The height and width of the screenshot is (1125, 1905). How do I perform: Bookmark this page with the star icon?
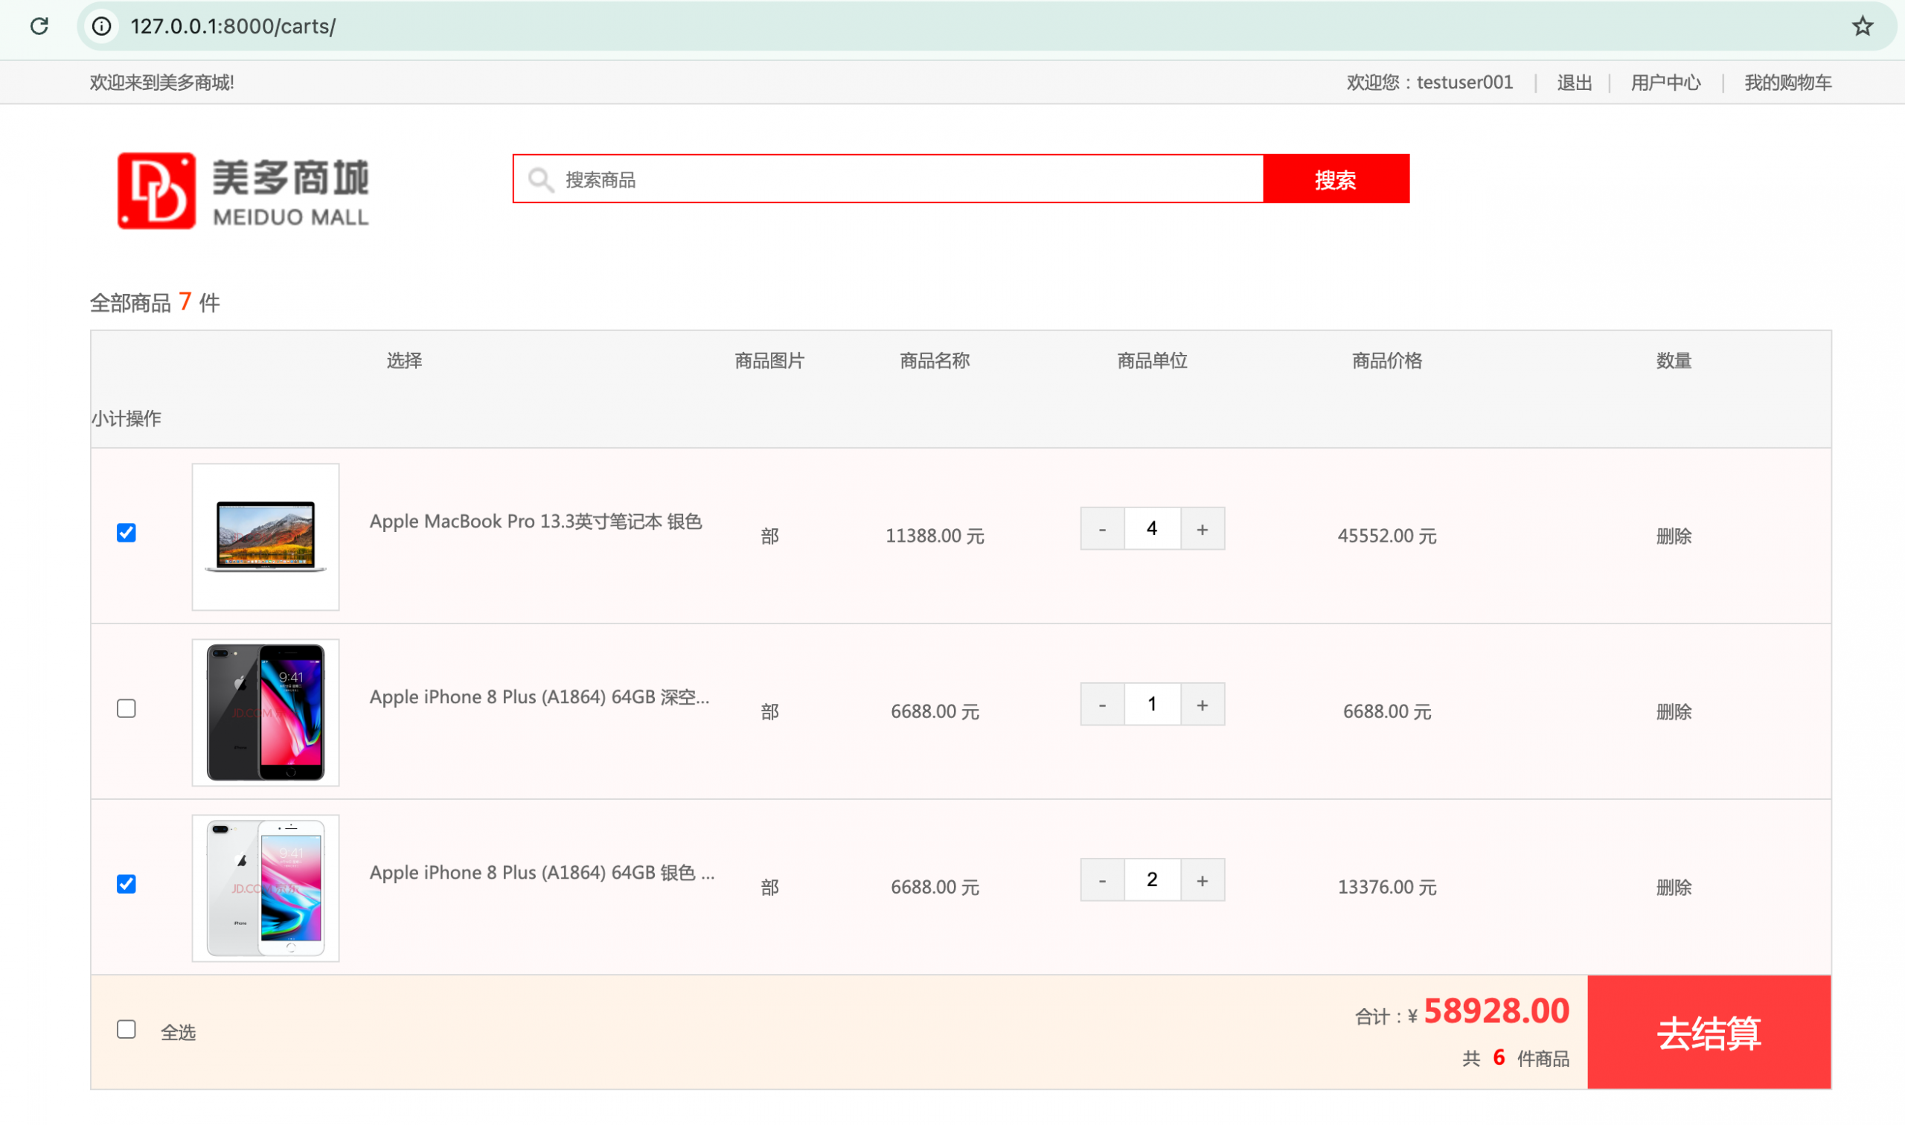(1862, 27)
